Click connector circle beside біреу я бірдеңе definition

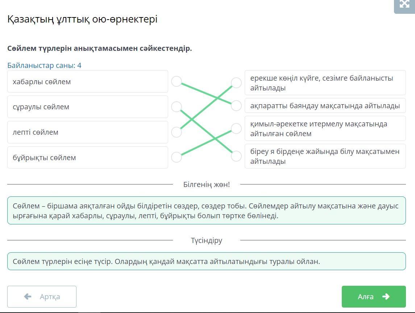tap(236, 156)
